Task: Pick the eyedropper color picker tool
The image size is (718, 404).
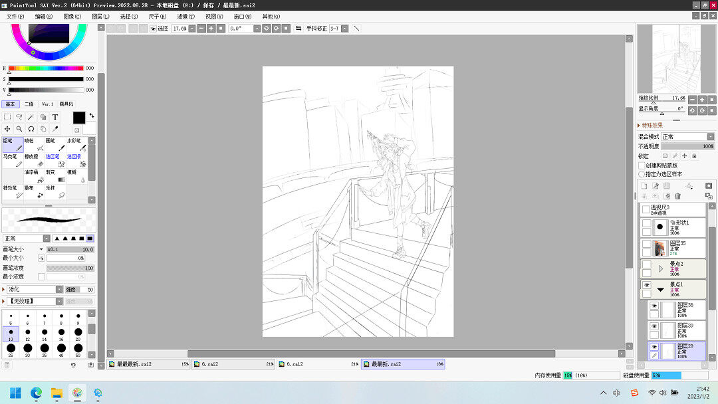Action: point(55,129)
